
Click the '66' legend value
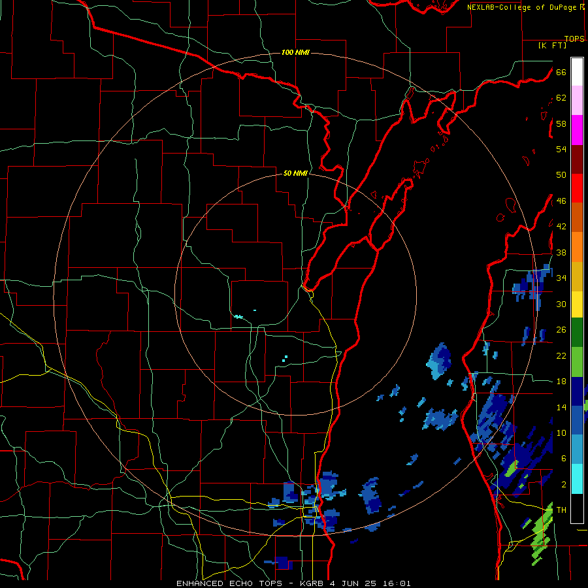[x=561, y=72]
